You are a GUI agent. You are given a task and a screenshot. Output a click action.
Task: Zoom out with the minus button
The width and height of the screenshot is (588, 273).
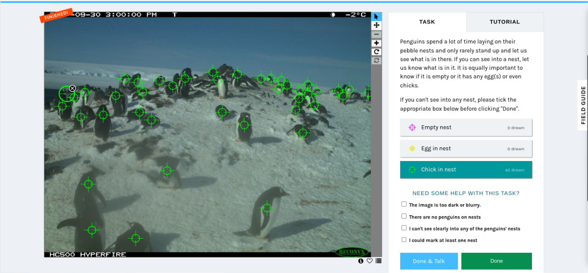(376, 34)
